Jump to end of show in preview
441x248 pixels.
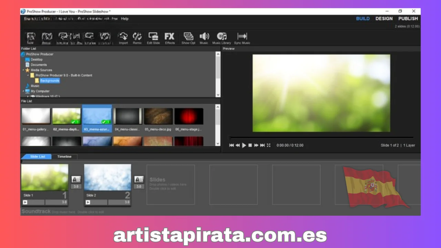[x=262, y=145]
